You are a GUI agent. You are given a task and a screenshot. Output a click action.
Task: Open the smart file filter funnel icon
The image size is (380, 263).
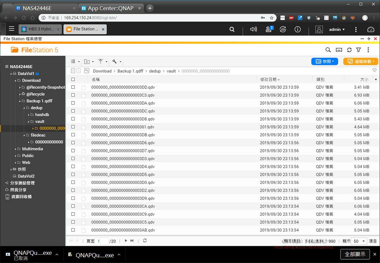pyautogui.click(x=358, y=50)
